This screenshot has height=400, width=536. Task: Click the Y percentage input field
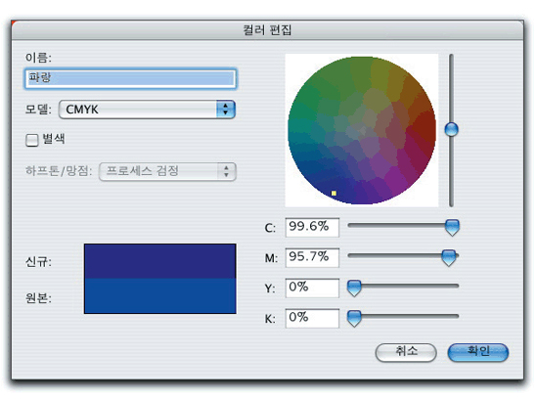[312, 288]
